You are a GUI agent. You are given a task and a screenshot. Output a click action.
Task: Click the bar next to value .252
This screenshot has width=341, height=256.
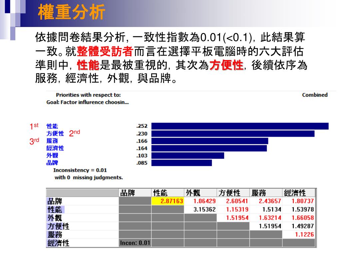[x=240, y=126]
